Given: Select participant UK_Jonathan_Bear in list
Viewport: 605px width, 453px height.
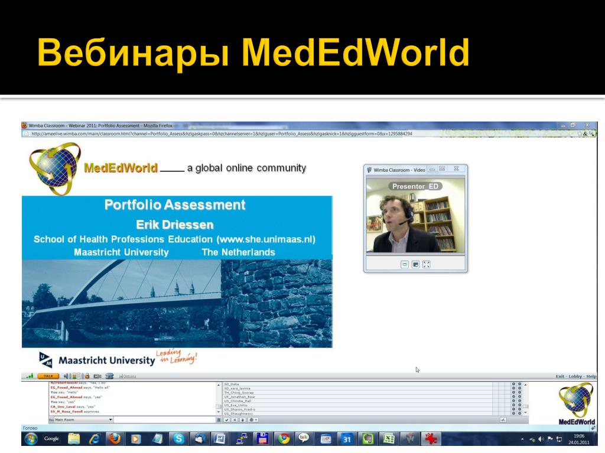Looking at the screenshot, I should pos(357,397).
